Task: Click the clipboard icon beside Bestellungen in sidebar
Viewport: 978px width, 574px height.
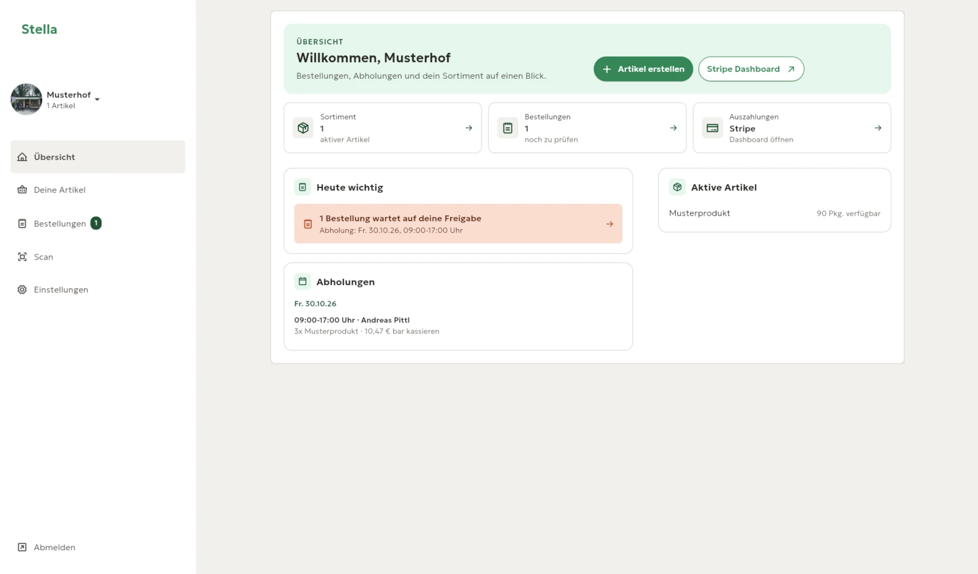Action: [x=22, y=223]
